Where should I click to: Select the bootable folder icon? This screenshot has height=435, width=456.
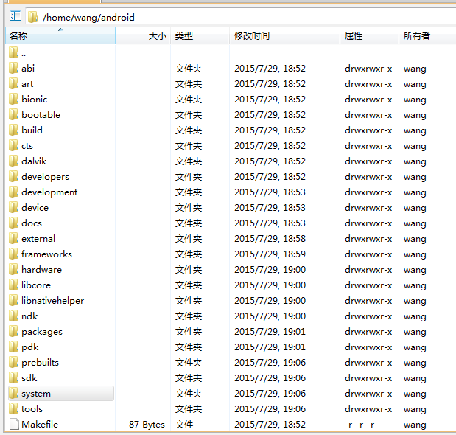(14, 114)
